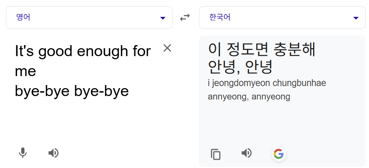Screen dimensions: 369x168
Task: Click romanization "i jeongdomyeon chungbunhae"
Action: 267,83
